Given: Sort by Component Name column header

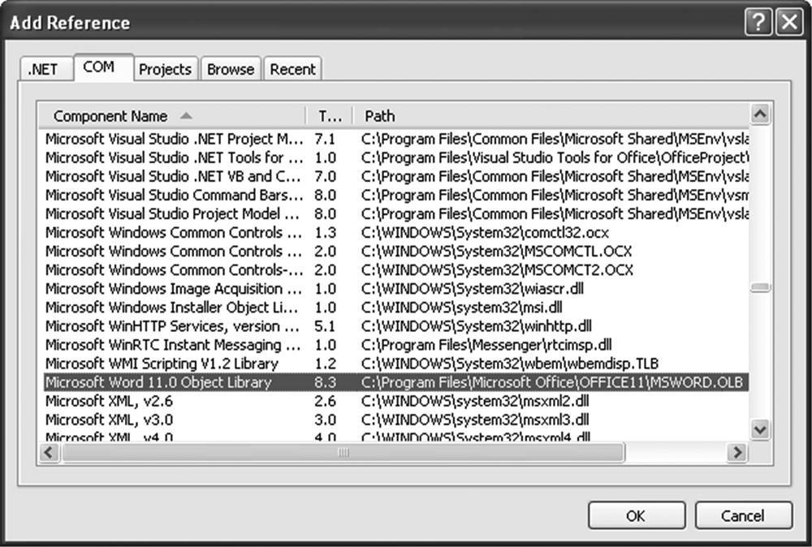Looking at the screenshot, I should (x=172, y=116).
